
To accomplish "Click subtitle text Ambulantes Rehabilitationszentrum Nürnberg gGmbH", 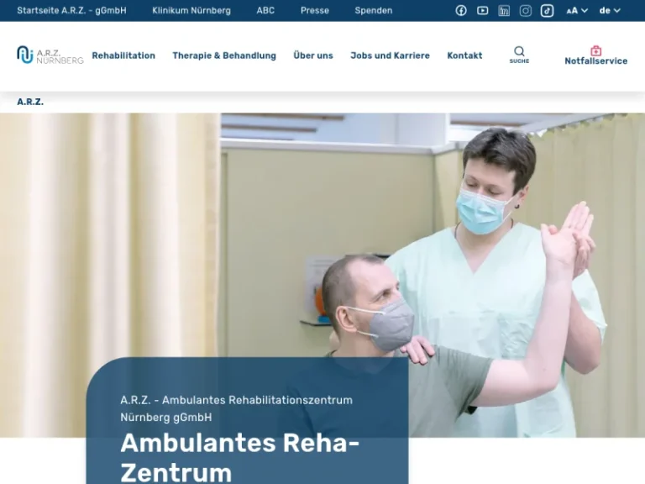I will click(x=236, y=408).
